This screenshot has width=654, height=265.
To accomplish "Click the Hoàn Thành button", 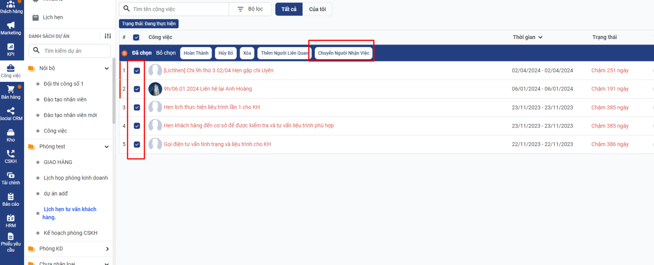I will click(x=196, y=53).
